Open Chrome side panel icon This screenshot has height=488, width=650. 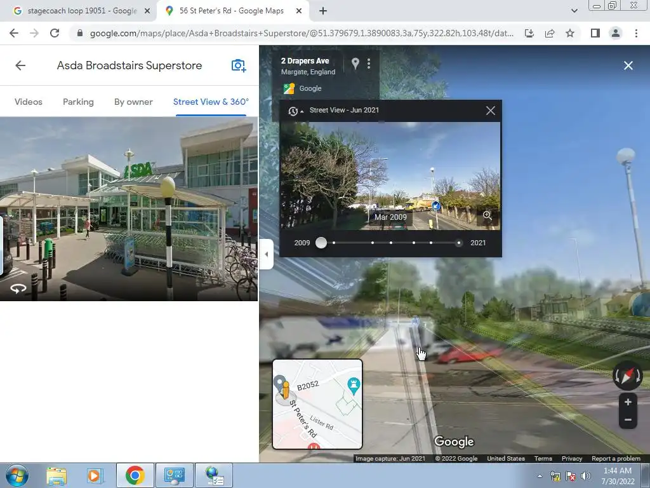[x=595, y=33]
